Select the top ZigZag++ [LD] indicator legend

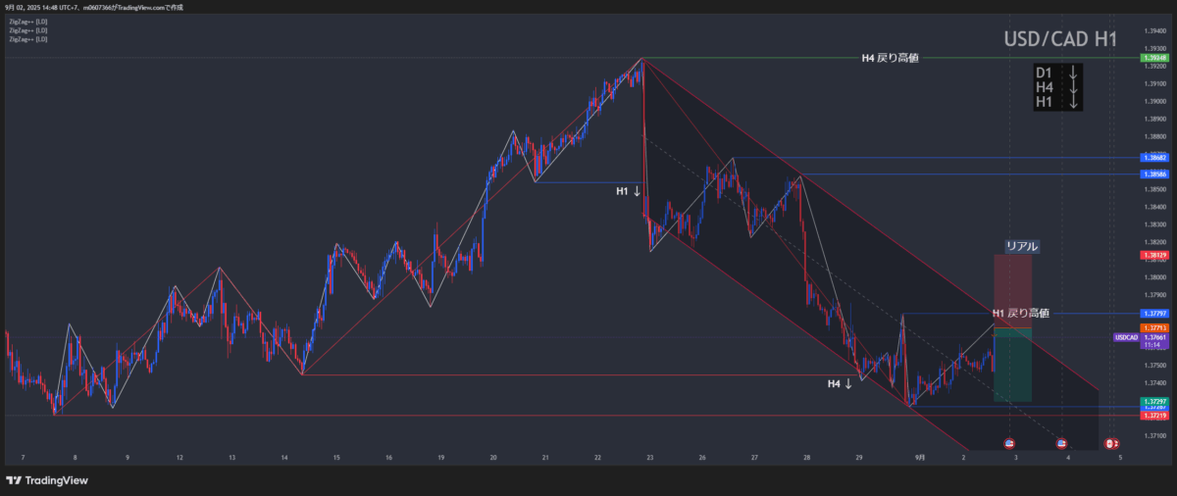click(x=27, y=22)
